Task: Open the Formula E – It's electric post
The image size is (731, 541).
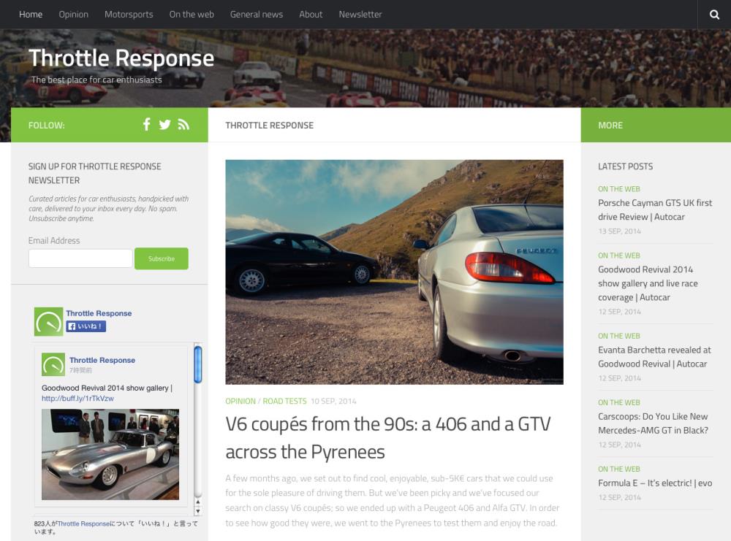Action: tap(655, 483)
